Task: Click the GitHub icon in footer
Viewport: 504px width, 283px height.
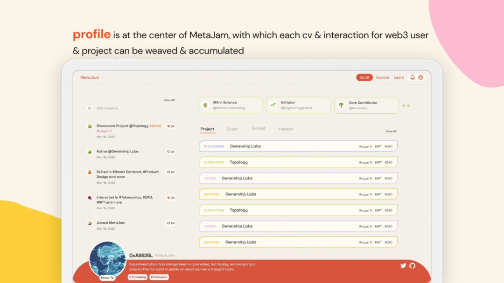Action: coord(413,266)
